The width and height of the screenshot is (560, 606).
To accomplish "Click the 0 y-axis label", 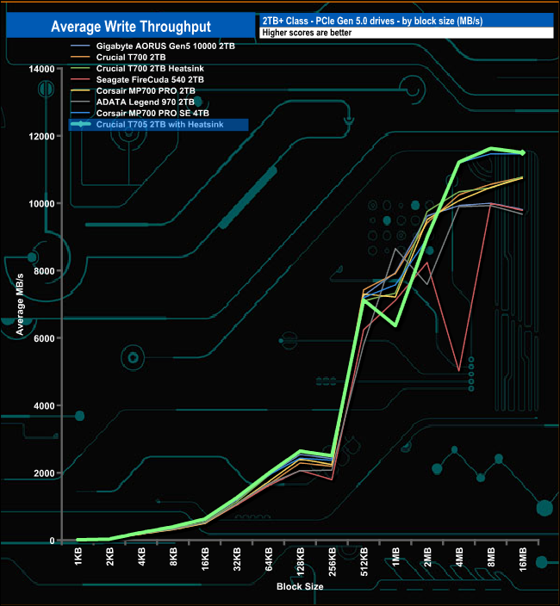I will [x=53, y=541].
